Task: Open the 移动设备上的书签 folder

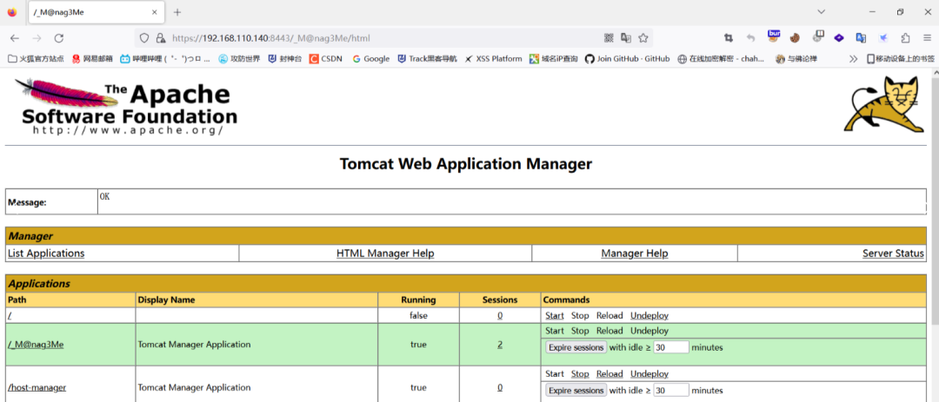Action: tap(901, 59)
